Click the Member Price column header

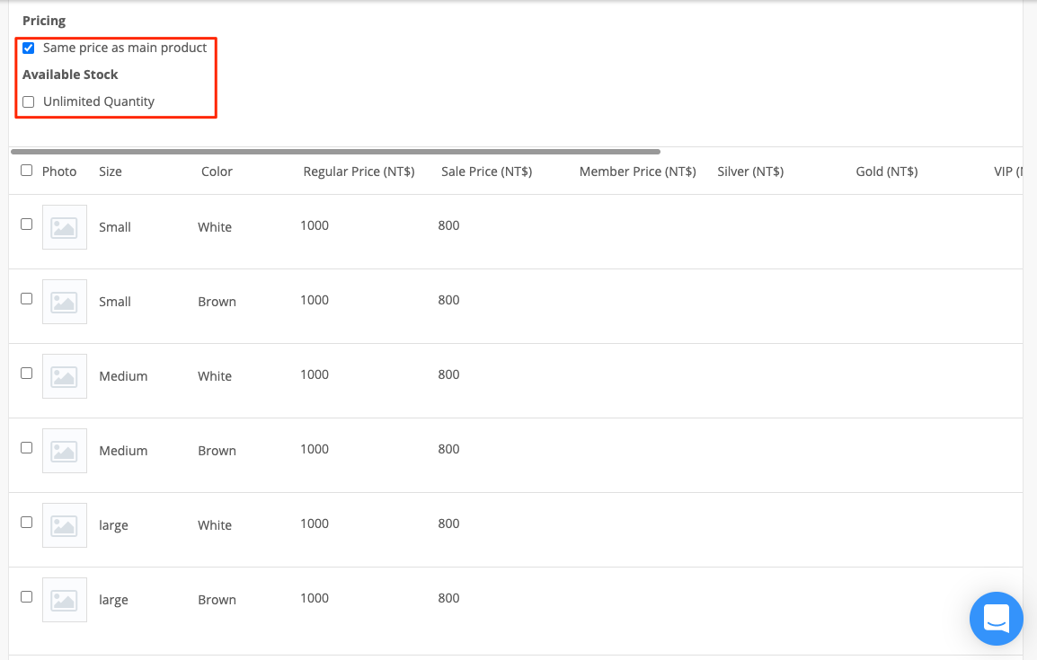(637, 171)
